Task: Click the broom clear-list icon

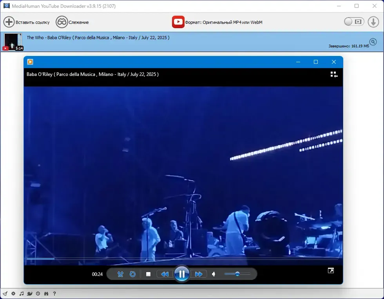Action: (x=5, y=294)
